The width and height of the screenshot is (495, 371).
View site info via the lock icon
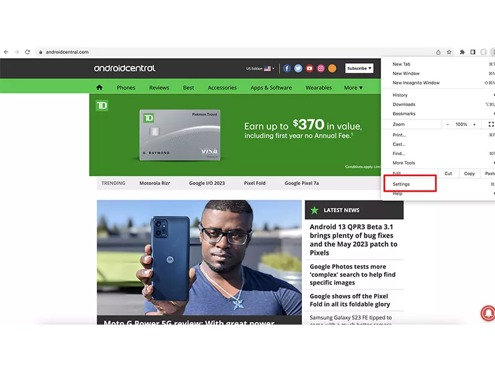[40, 52]
